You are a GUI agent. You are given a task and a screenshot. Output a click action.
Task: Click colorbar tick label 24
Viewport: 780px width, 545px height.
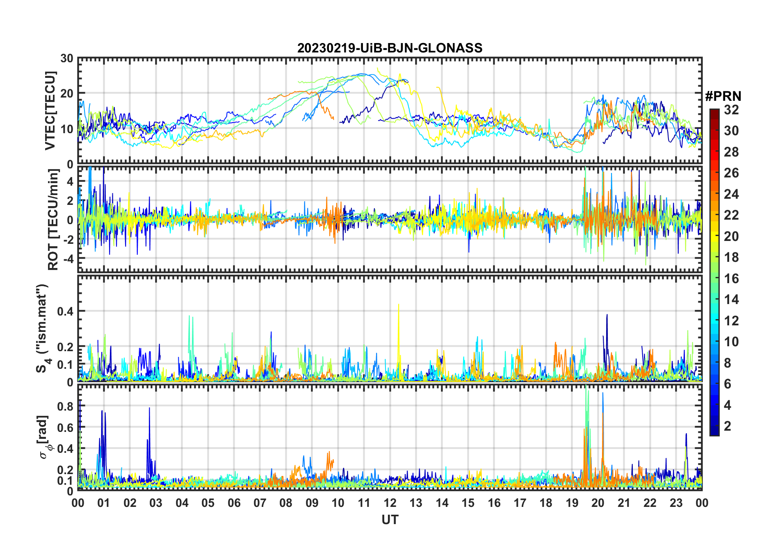731,194
